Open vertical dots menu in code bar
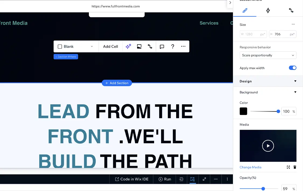Screen dimensions: 303x191 pos(227,179)
